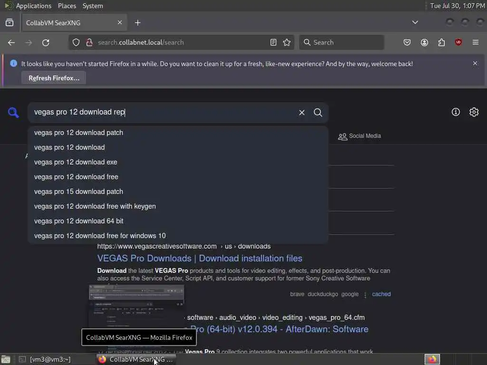Open the Firefox hamburger menu

(476, 42)
